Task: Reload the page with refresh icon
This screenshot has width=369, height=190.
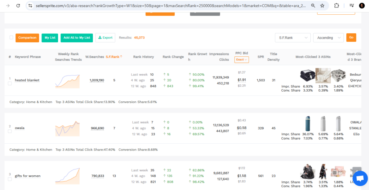Action: coord(18,6)
